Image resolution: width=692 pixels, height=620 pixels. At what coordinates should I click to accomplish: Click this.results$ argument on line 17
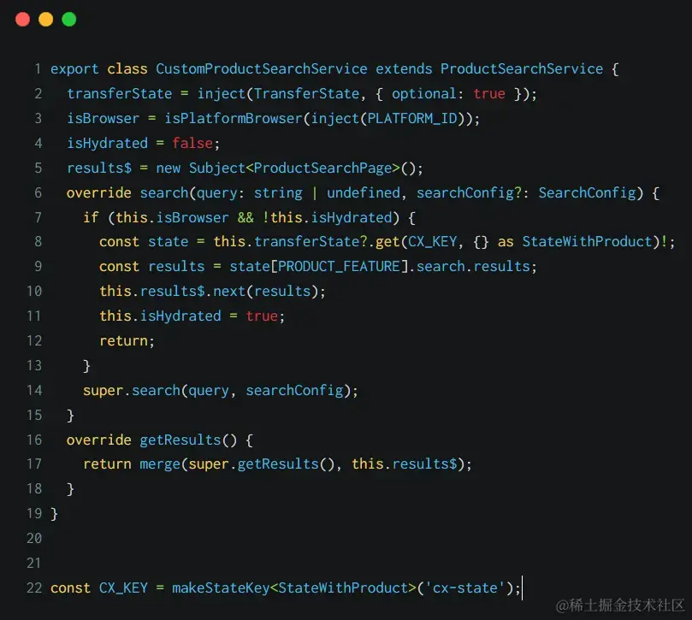[x=405, y=464]
